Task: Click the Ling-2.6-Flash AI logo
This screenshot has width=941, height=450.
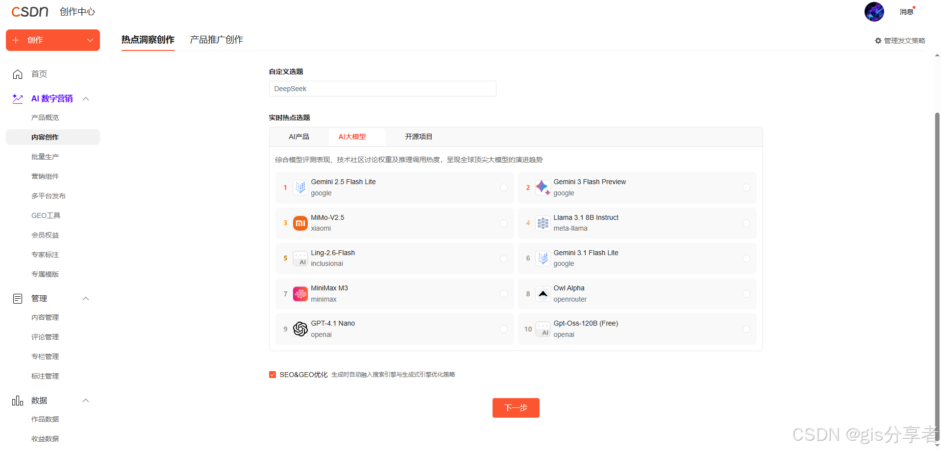Action: tap(300, 259)
